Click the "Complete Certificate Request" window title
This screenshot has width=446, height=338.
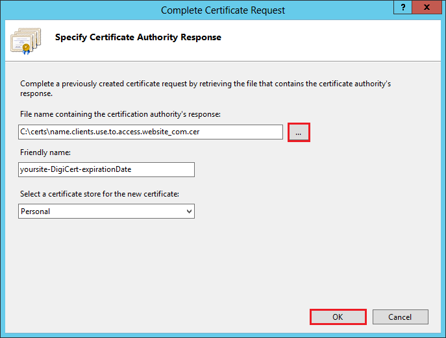[x=223, y=10]
